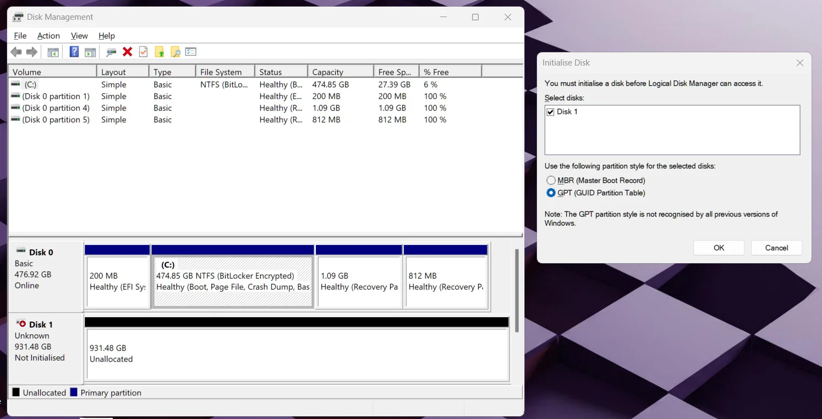Open the Action menu
This screenshot has width=822, height=419.
point(48,36)
